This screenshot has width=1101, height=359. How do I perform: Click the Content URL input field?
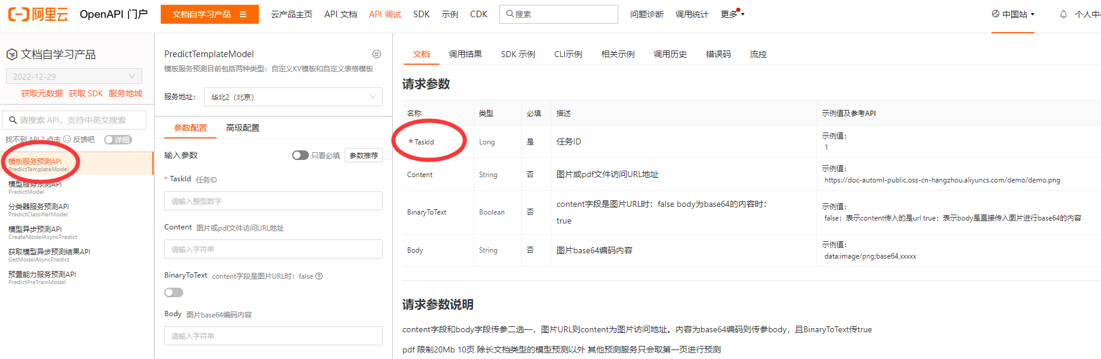(x=273, y=249)
